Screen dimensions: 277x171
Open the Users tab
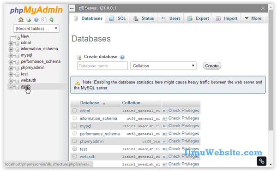170,18
